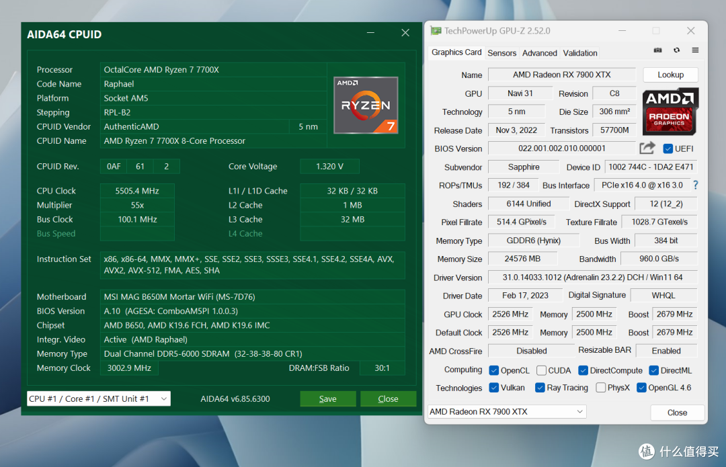Click the Code Name Raphael value

pos(119,84)
